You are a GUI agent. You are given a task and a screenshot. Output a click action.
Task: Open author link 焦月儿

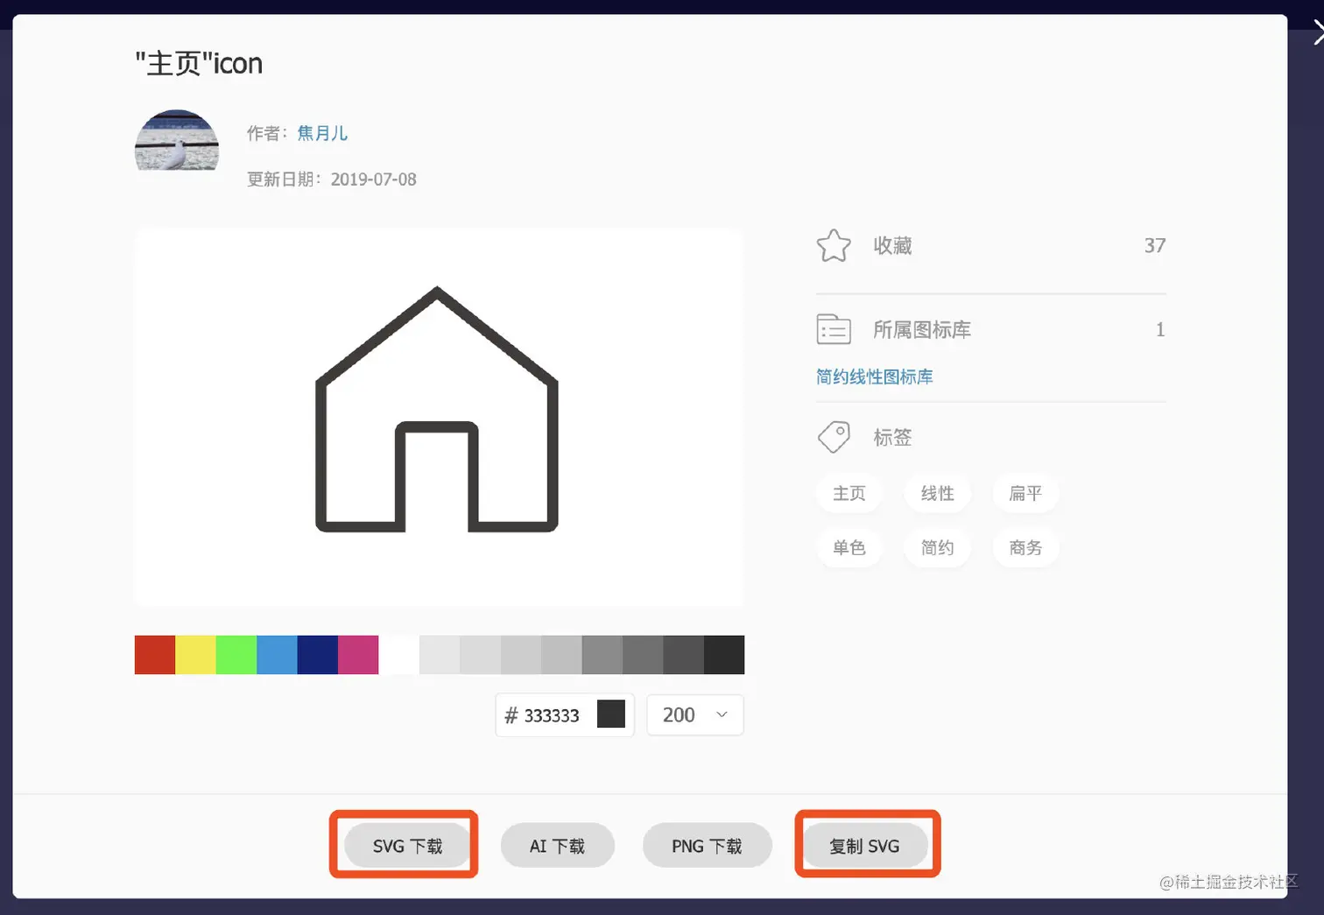click(322, 133)
